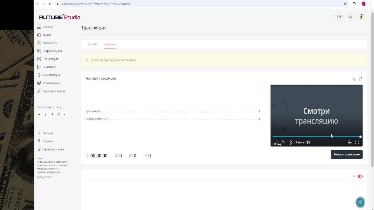Viewport: 374px width, 210px height.
Task: Open the Видео section in sidebar
Action: click(44, 35)
